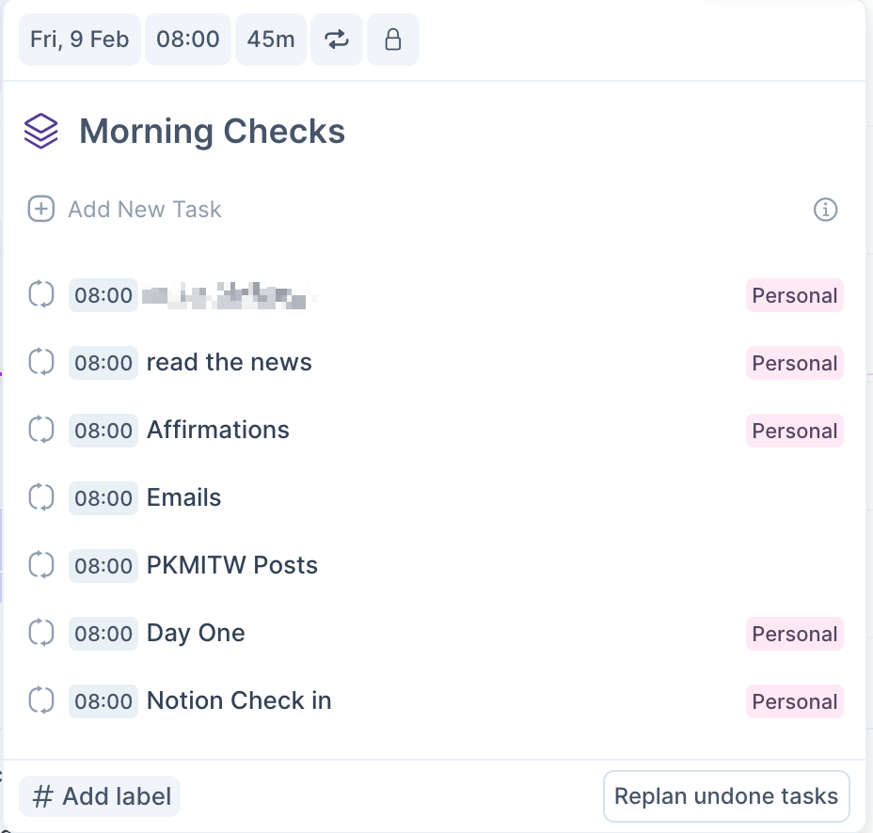Click the plus icon for Add New Task
The image size is (873, 833).
[41, 209]
